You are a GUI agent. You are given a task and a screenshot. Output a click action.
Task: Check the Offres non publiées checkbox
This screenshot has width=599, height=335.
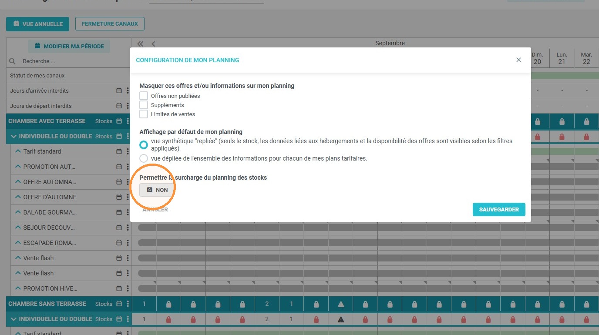click(144, 96)
